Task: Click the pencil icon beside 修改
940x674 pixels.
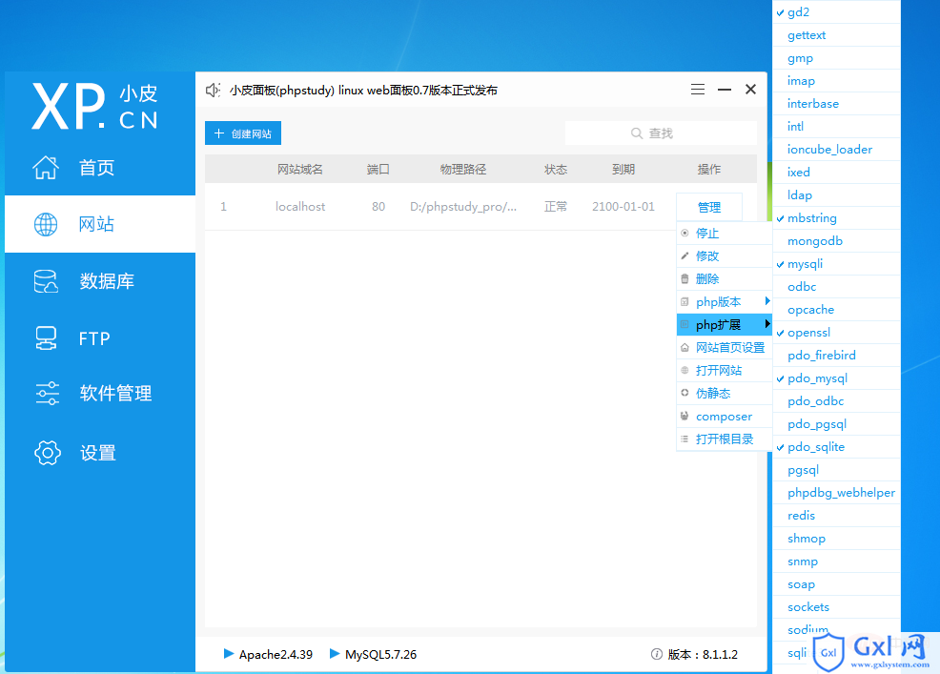Action: [685, 256]
